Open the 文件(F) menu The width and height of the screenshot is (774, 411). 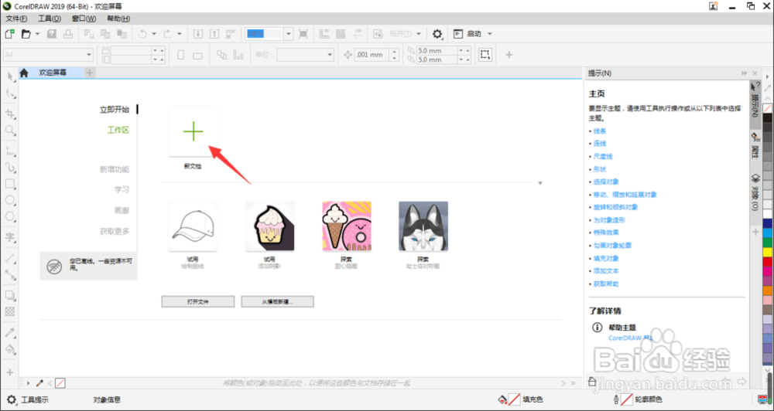[x=16, y=19]
